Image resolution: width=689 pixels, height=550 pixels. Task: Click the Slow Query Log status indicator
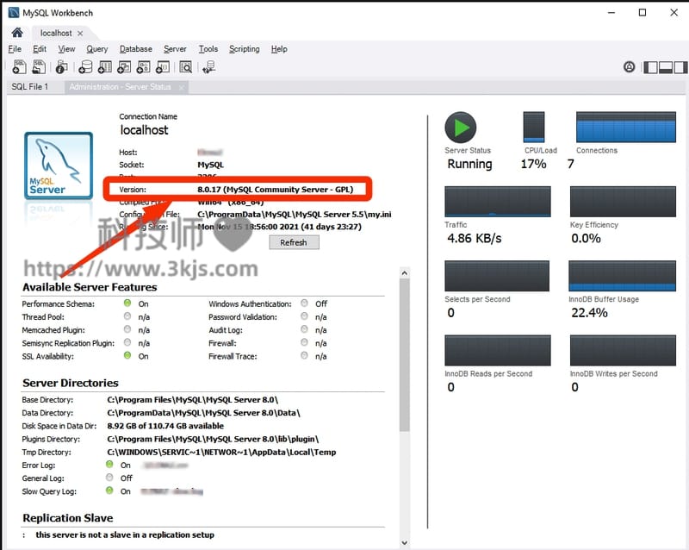coord(109,491)
